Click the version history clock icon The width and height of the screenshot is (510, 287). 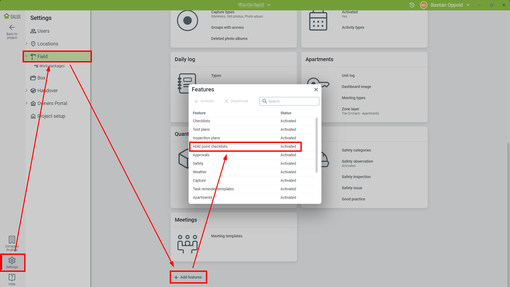coord(412,5)
